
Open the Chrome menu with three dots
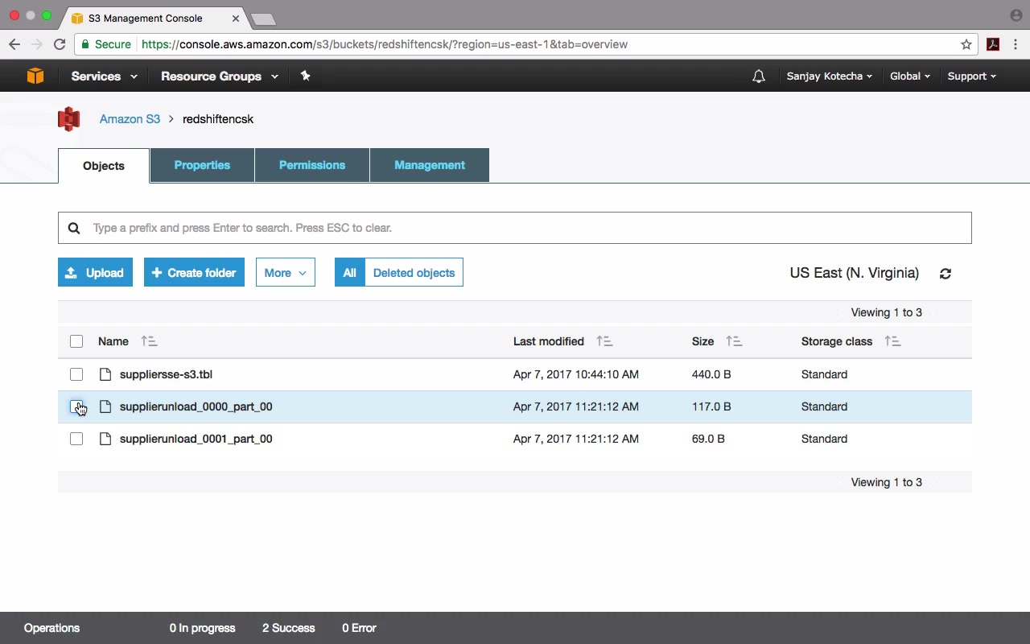(1016, 44)
